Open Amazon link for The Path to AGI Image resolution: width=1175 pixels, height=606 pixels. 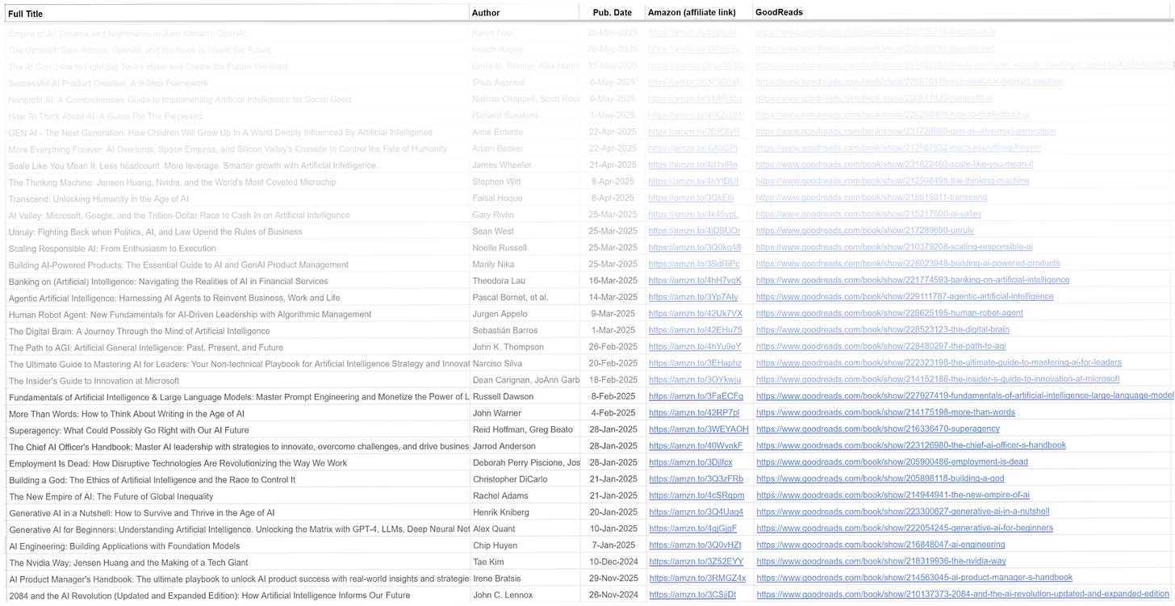(695, 347)
